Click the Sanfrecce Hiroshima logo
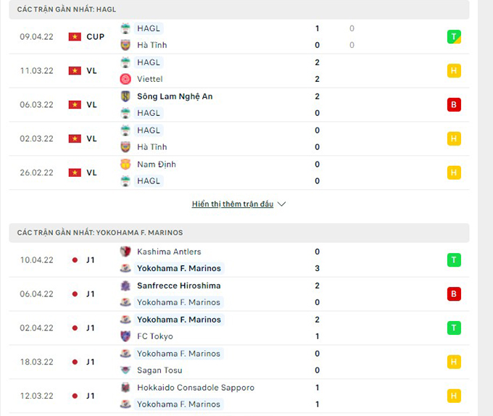Viewport: 493px width, 416px height. 125,286
